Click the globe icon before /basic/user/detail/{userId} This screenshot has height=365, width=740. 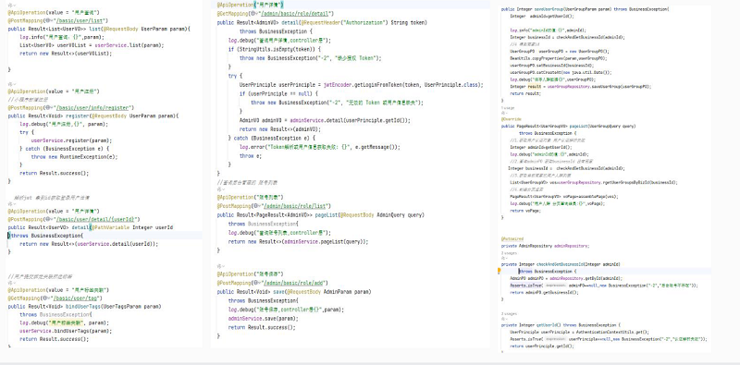click(49, 219)
